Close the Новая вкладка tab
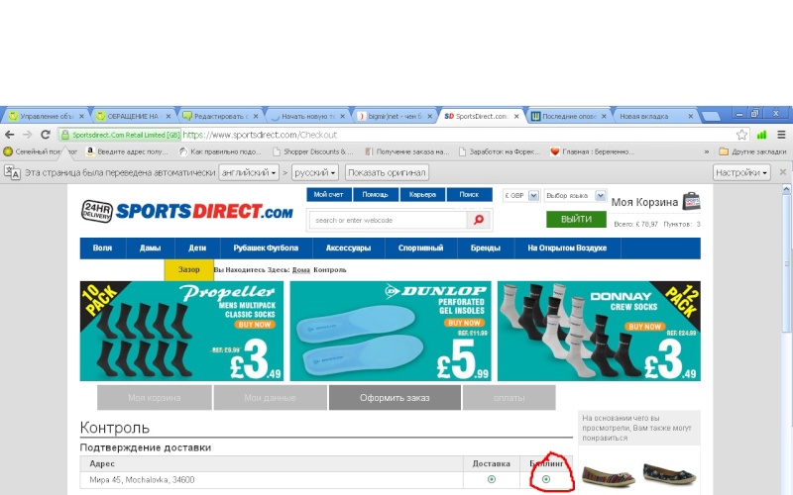The height and width of the screenshot is (495, 793). pos(690,116)
